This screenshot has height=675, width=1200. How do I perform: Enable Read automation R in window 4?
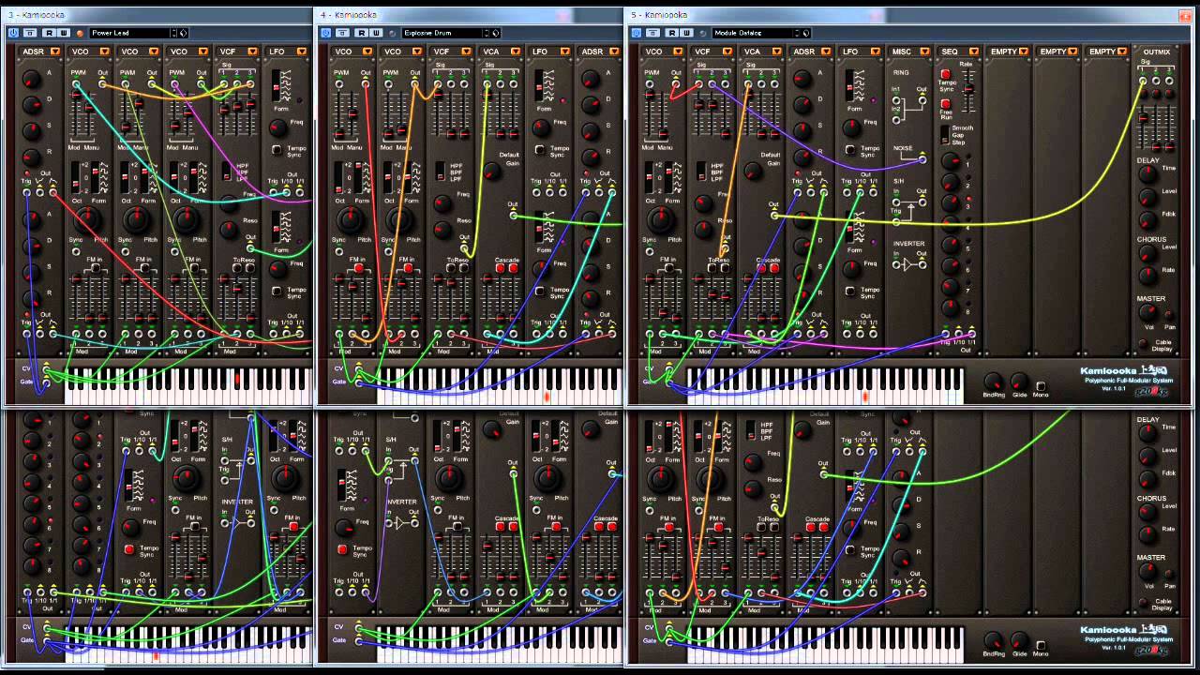point(362,33)
